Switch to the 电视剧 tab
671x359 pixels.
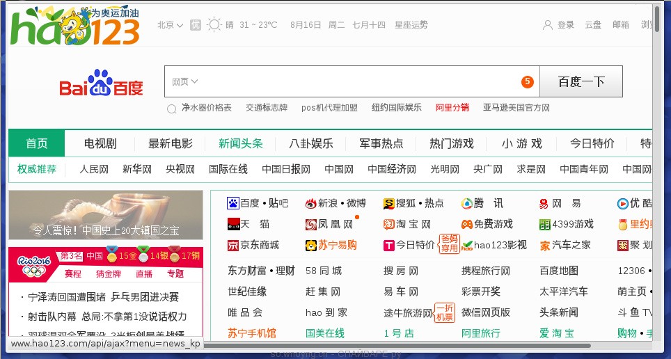(x=100, y=143)
